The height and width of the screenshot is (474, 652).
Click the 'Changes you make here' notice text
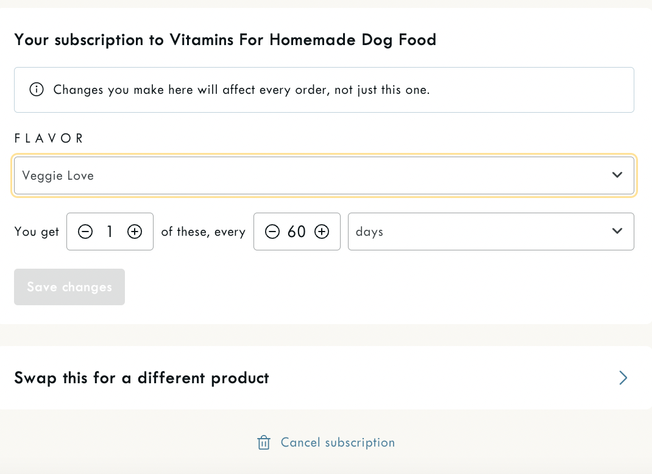pos(241,90)
